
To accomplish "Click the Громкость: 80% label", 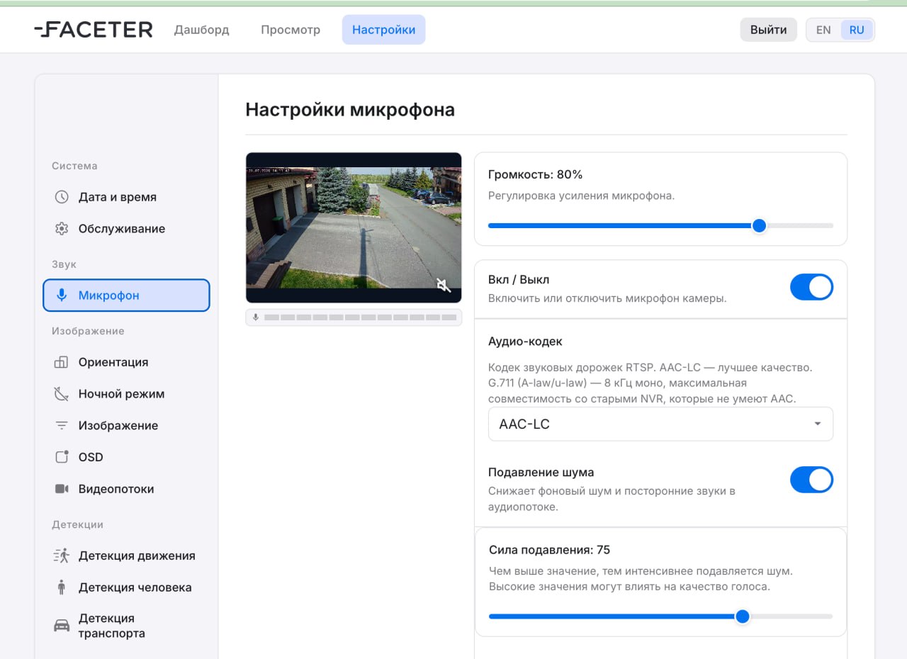I will tap(536, 174).
